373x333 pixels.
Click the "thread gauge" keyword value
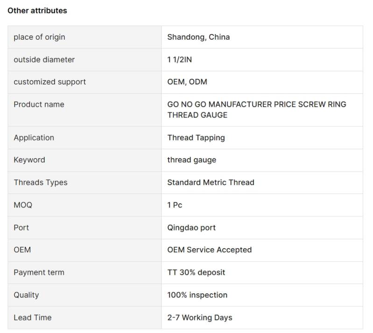192,160
